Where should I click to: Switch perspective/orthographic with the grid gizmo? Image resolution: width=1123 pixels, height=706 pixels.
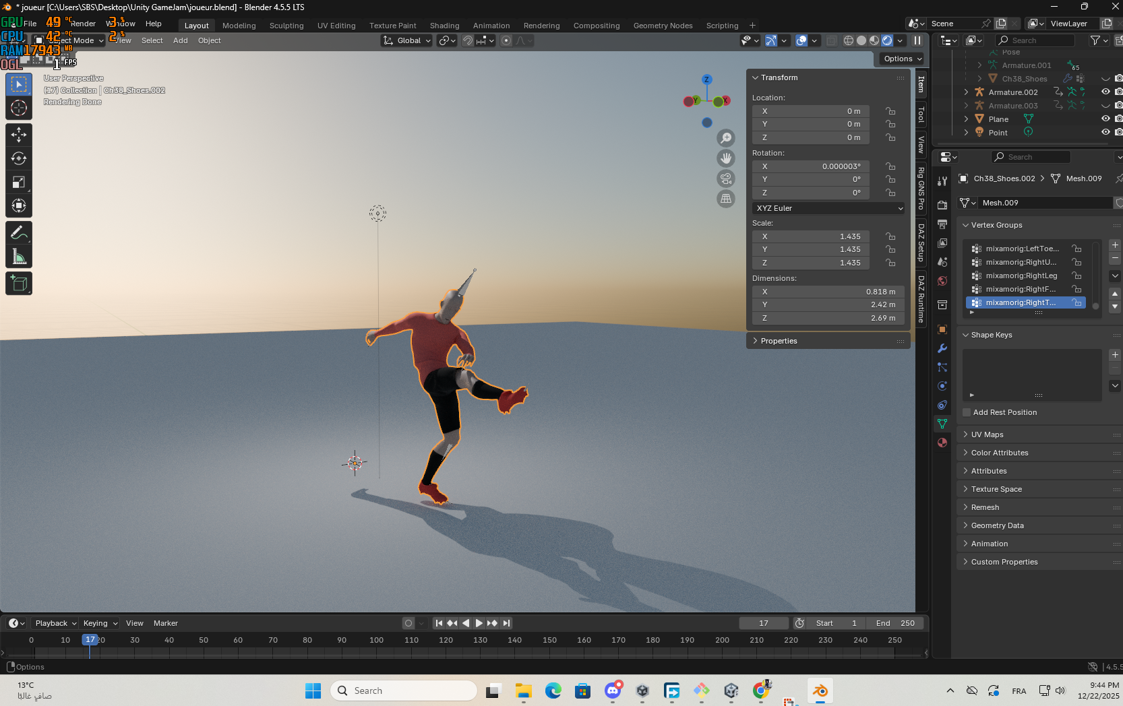726,199
